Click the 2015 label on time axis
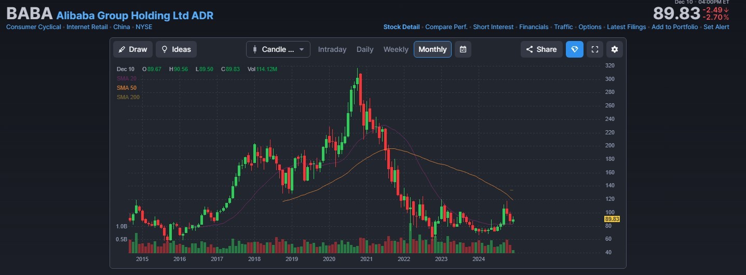Screen dimensions: 746x275 (142, 259)
